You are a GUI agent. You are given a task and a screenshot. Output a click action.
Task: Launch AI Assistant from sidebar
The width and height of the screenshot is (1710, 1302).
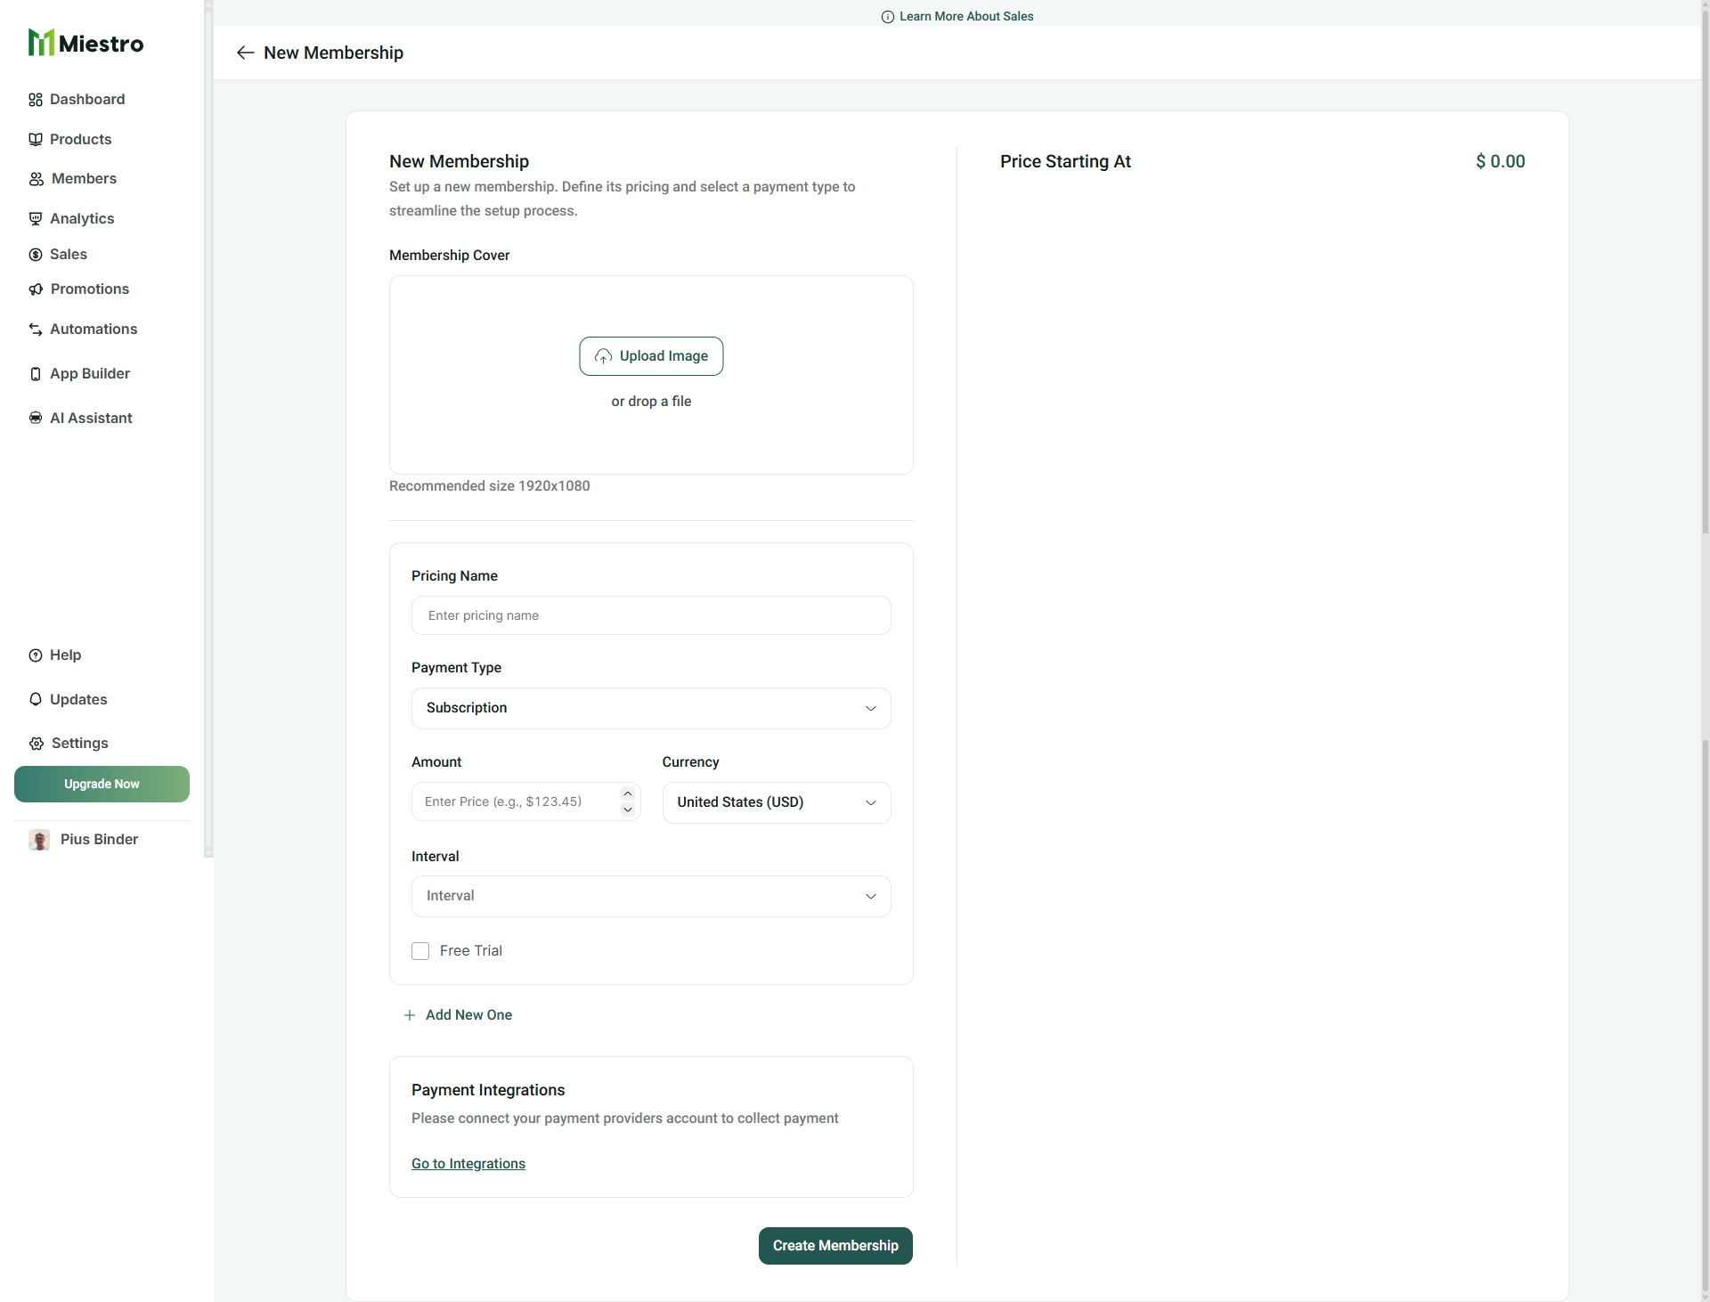pyautogui.click(x=90, y=418)
